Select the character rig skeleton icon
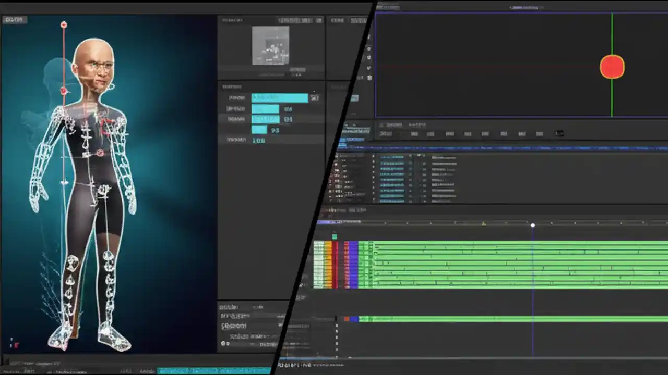This screenshot has height=375, width=668. point(94,156)
